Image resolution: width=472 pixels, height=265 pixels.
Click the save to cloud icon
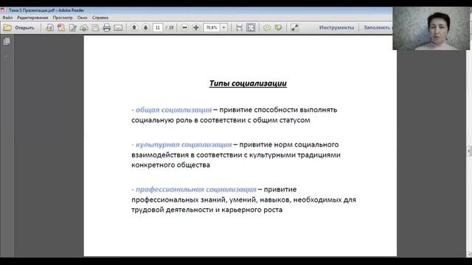[84, 28]
